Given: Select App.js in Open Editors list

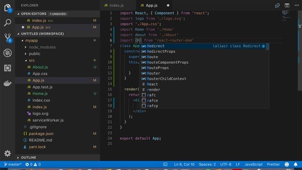Looking at the screenshot, I should tap(58, 27).
